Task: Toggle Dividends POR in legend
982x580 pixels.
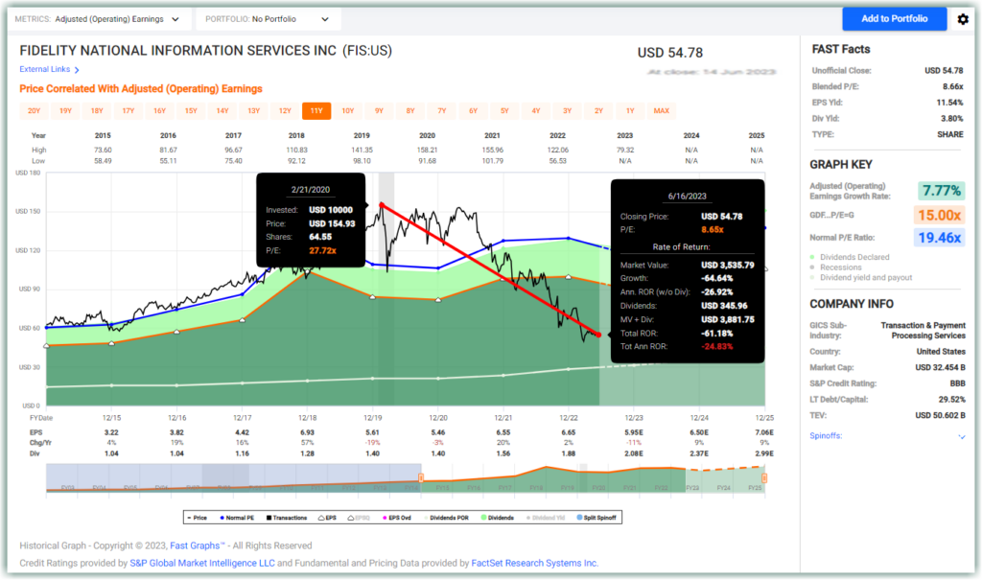Action: click(446, 518)
